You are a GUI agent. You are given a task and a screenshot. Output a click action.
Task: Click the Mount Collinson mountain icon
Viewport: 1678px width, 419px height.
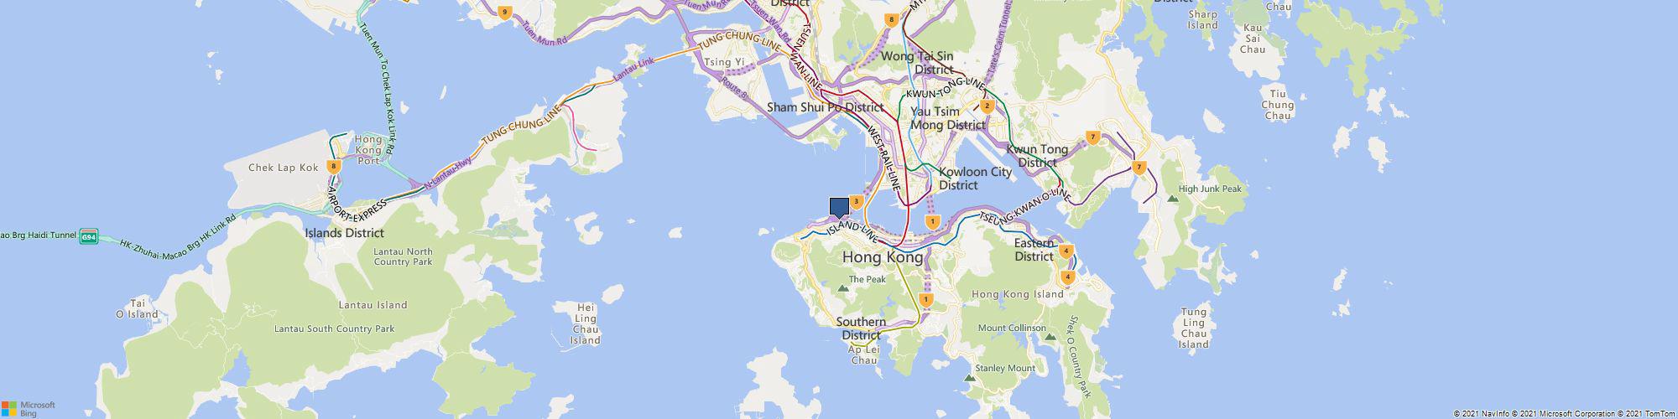tap(1050, 338)
